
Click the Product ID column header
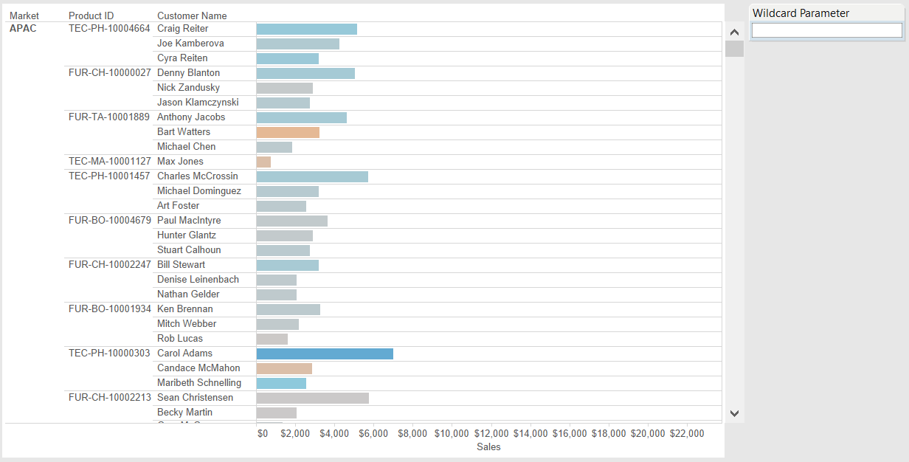click(x=90, y=15)
